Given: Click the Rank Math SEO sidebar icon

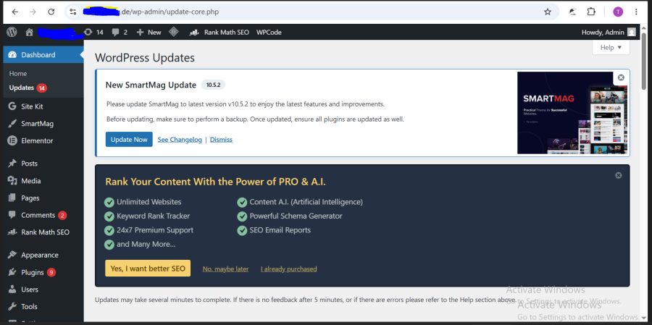Looking at the screenshot, I should pos(12,232).
